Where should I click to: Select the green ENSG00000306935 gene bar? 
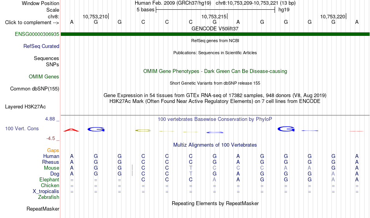(215, 34)
